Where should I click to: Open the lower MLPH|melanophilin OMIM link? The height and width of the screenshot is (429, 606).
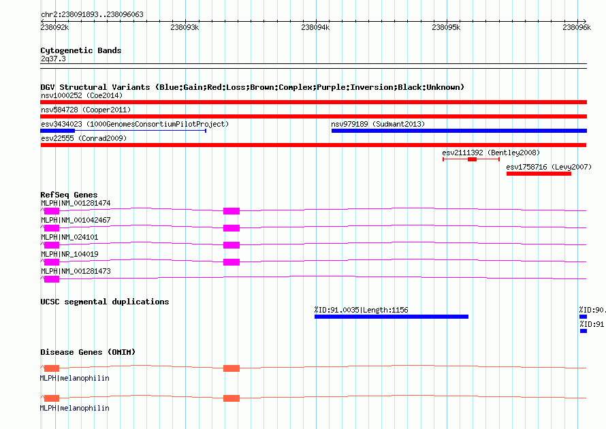click(x=75, y=408)
